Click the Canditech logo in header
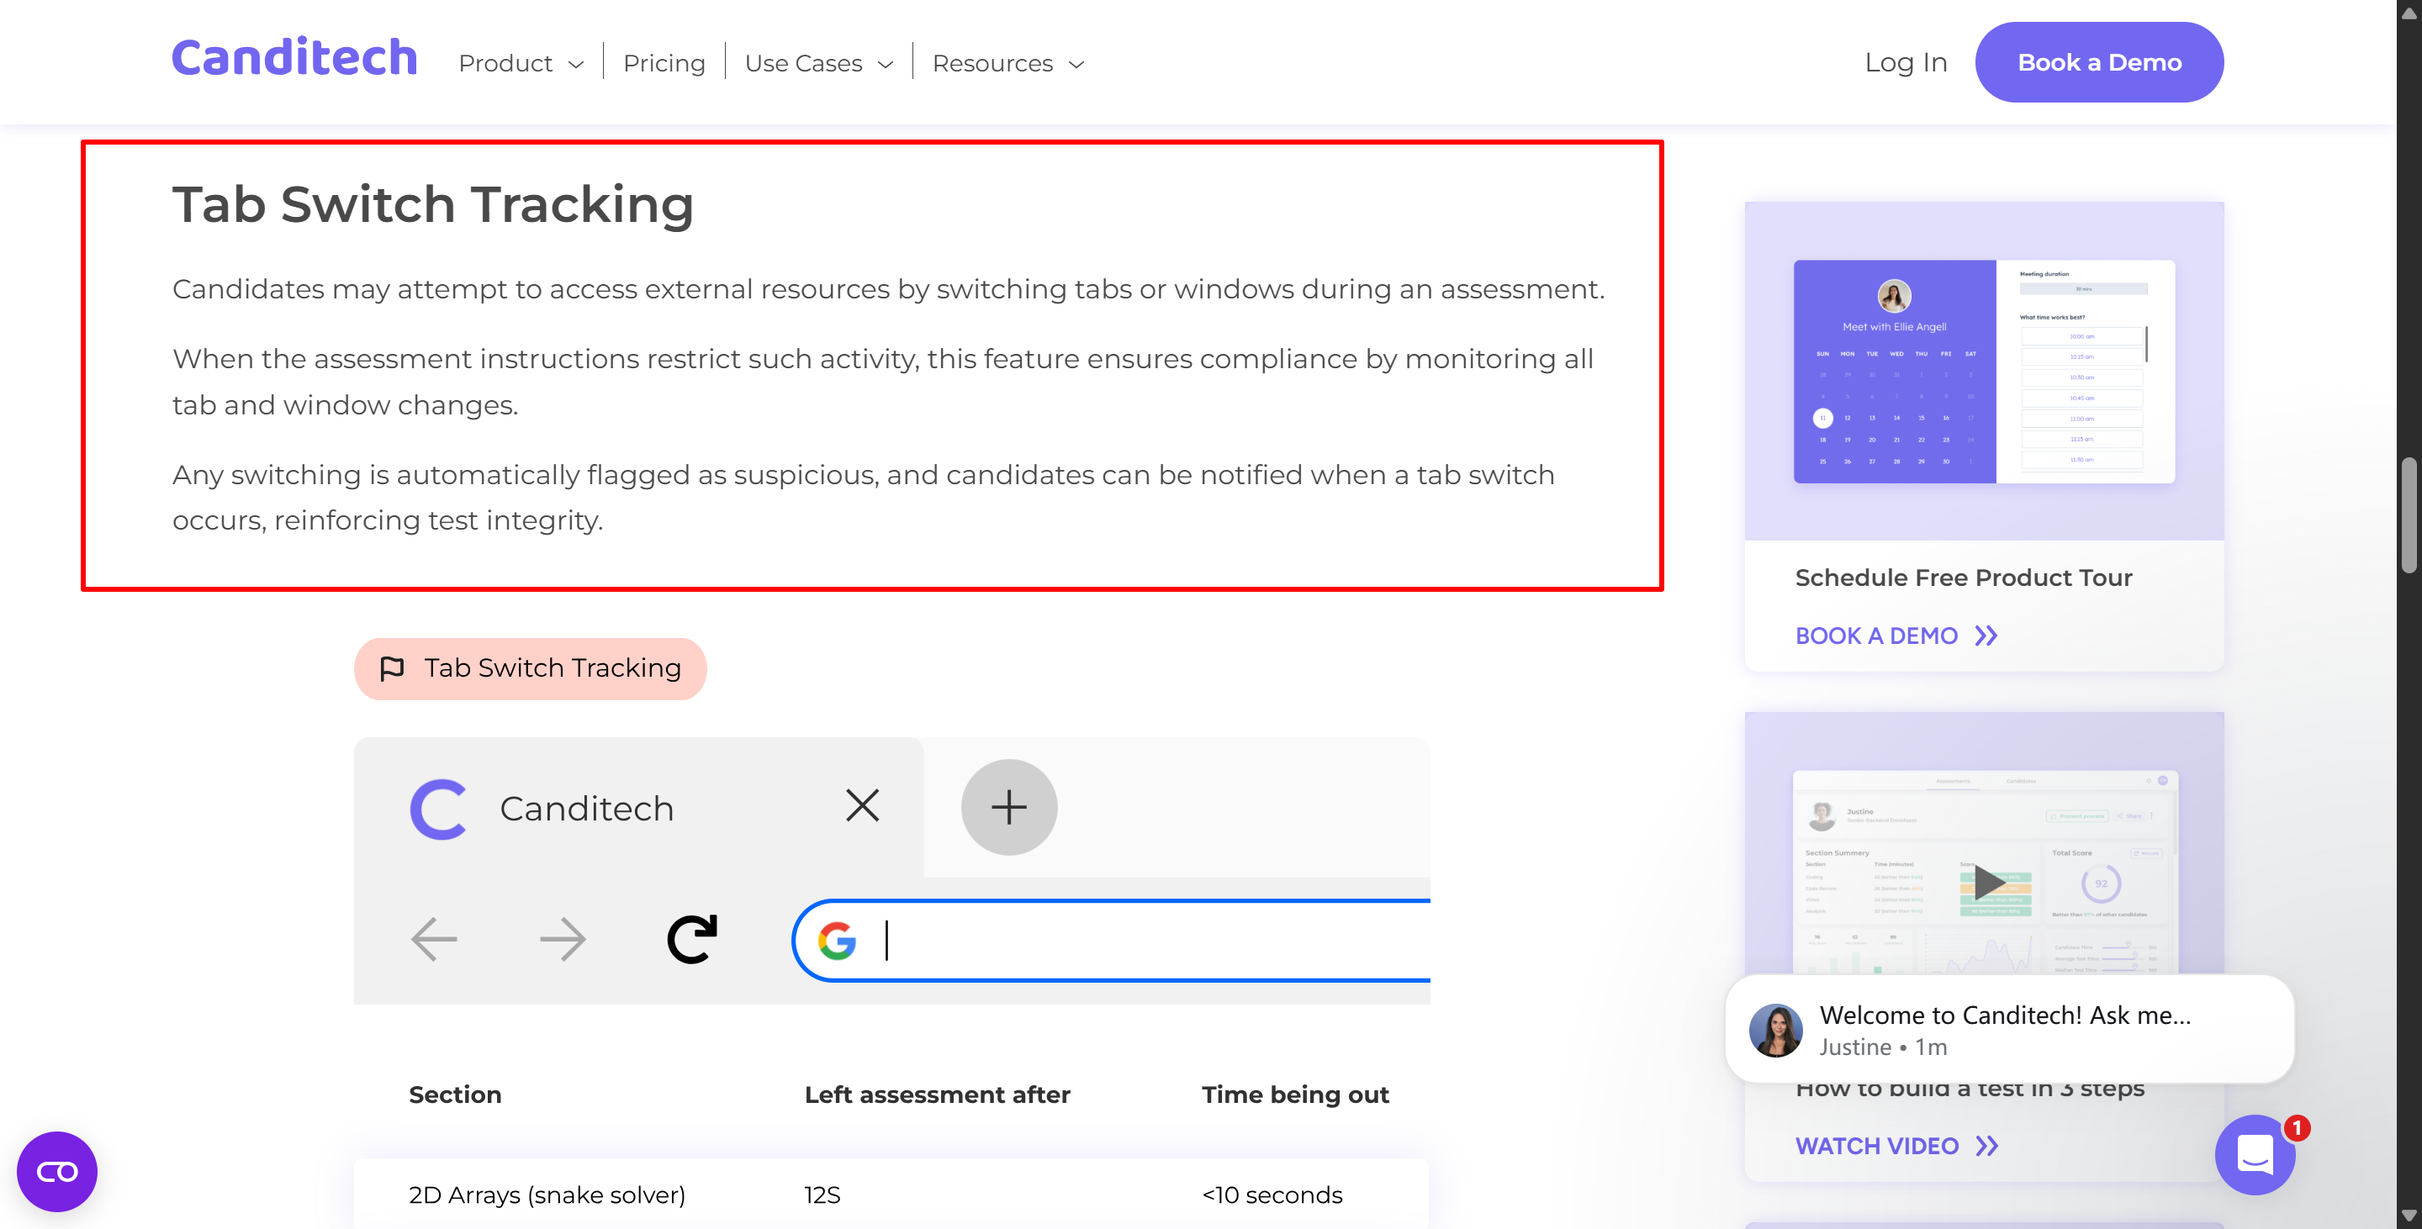 (x=294, y=58)
